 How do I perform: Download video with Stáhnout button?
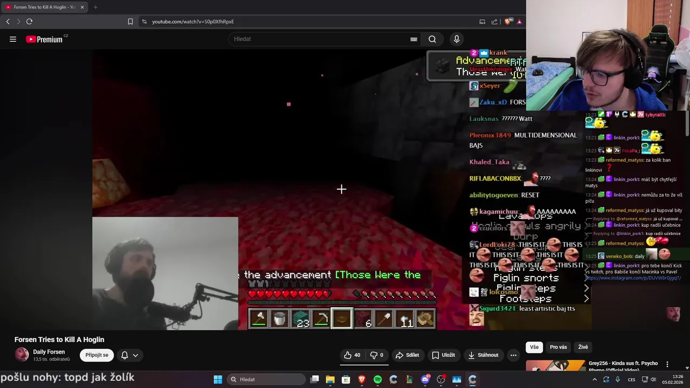[x=483, y=355]
